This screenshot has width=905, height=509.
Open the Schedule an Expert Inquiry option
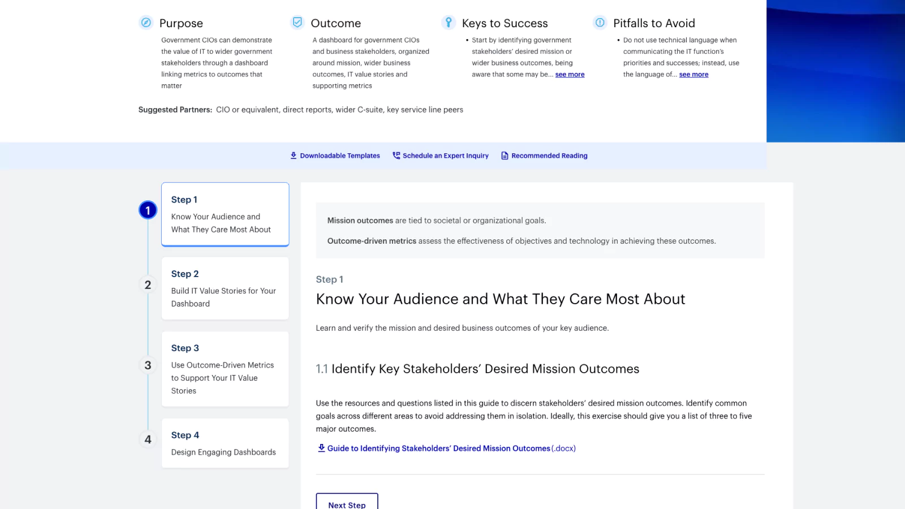pos(445,156)
